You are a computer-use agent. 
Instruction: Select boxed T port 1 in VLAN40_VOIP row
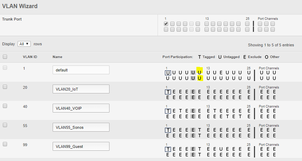[x=168, y=110]
